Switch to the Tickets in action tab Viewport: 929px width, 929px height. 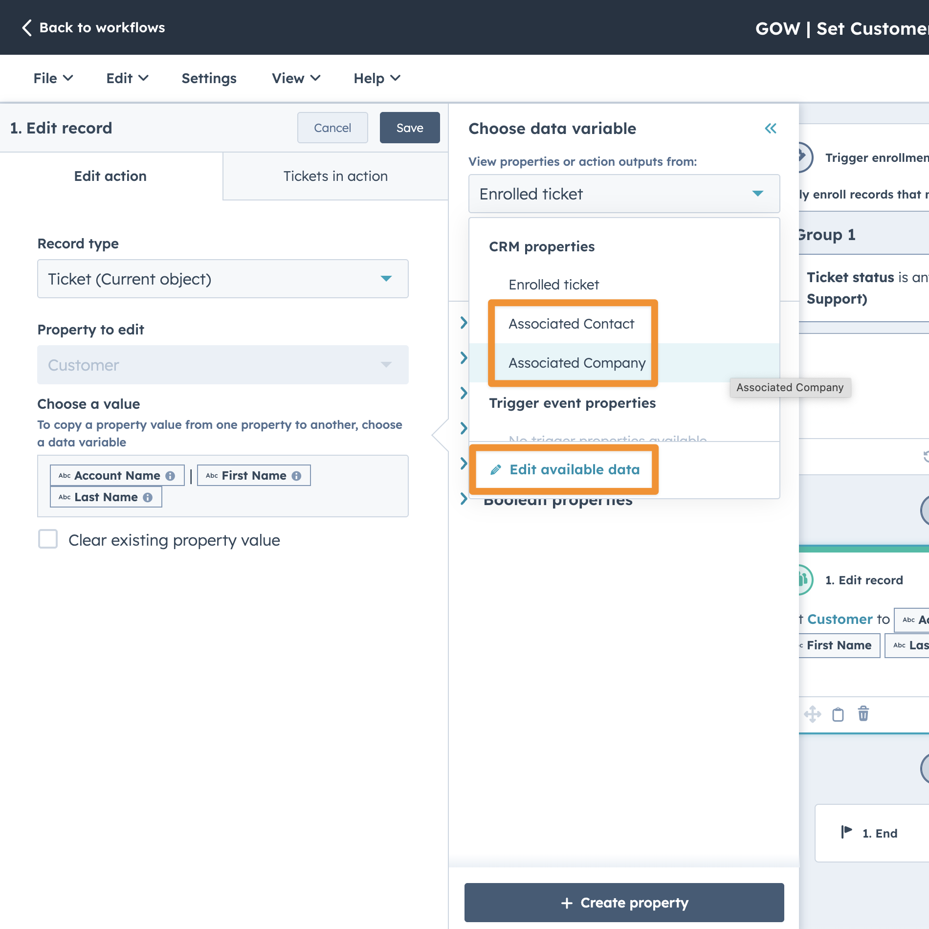[x=335, y=176]
